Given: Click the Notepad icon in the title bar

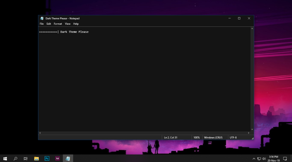Looking at the screenshot, I should [42, 18].
